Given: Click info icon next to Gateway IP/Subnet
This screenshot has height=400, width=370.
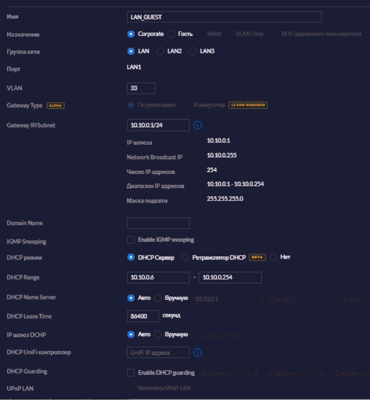Looking at the screenshot, I should pyautogui.click(x=197, y=125).
